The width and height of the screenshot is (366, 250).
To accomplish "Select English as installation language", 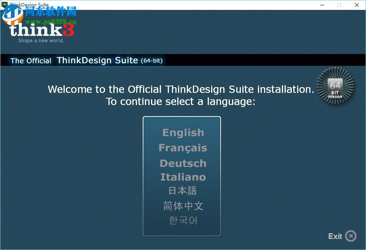I will coord(183,132).
